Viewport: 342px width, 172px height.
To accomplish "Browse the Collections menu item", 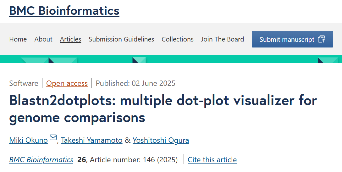I will pyautogui.click(x=178, y=39).
